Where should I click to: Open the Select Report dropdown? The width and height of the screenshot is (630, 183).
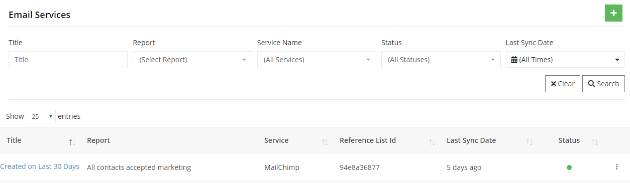point(192,60)
